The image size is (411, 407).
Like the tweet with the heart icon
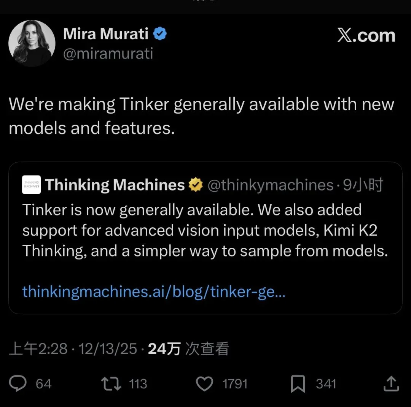tap(205, 384)
